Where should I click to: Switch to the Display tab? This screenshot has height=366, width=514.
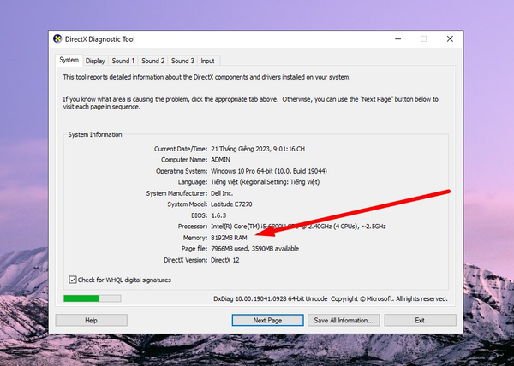pyautogui.click(x=94, y=61)
